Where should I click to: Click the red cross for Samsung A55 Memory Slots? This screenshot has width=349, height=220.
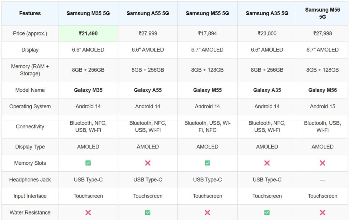[148, 163]
